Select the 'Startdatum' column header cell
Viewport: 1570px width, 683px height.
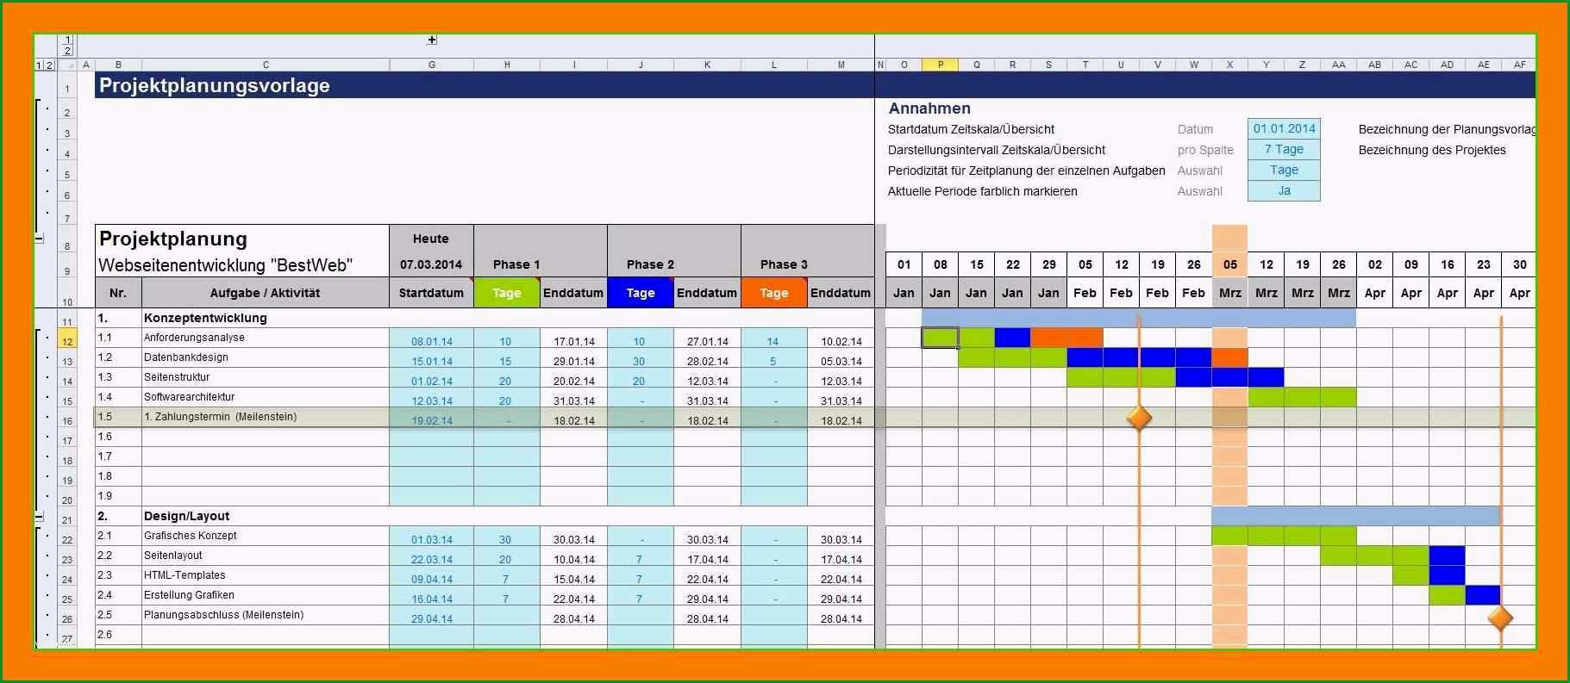click(x=432, y=293)
